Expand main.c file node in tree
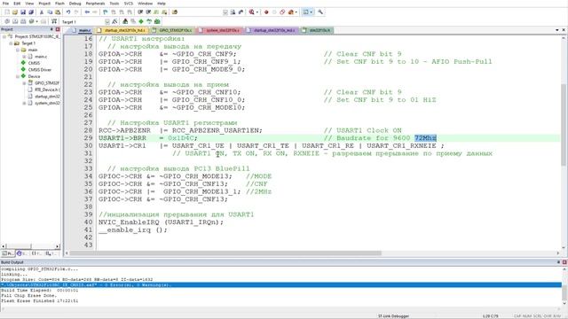This screenshot has width=568, height=319. pos(24,57)
